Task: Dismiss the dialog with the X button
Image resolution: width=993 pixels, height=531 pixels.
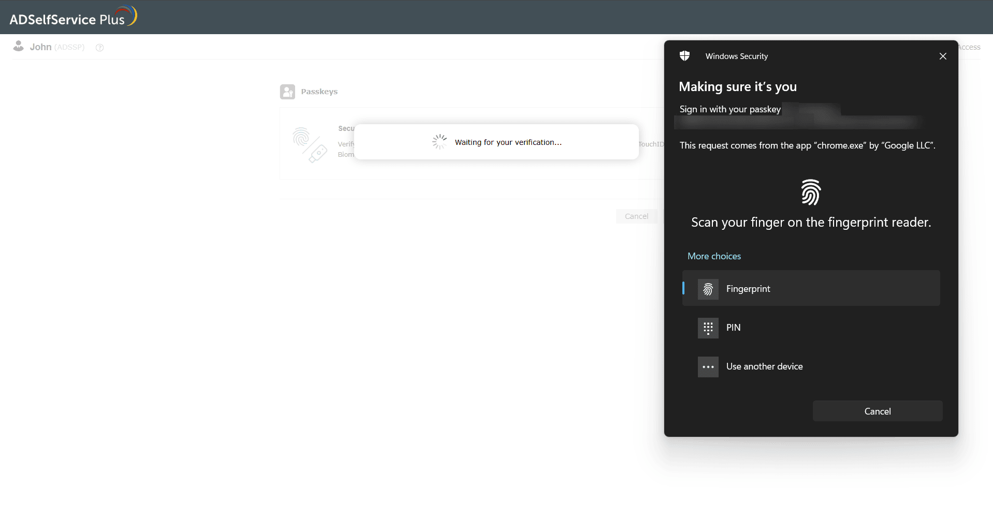Action: coord(942,56)
